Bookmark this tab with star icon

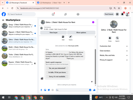click(119, 8)
